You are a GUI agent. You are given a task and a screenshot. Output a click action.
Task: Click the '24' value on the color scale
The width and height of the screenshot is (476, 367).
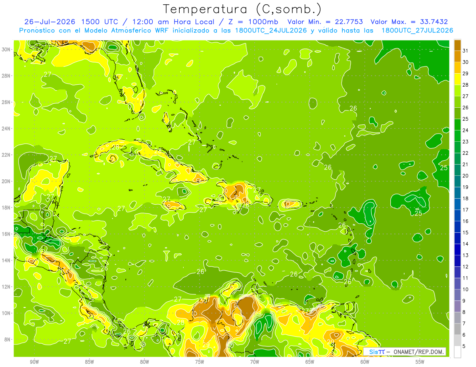click(466, 130)
